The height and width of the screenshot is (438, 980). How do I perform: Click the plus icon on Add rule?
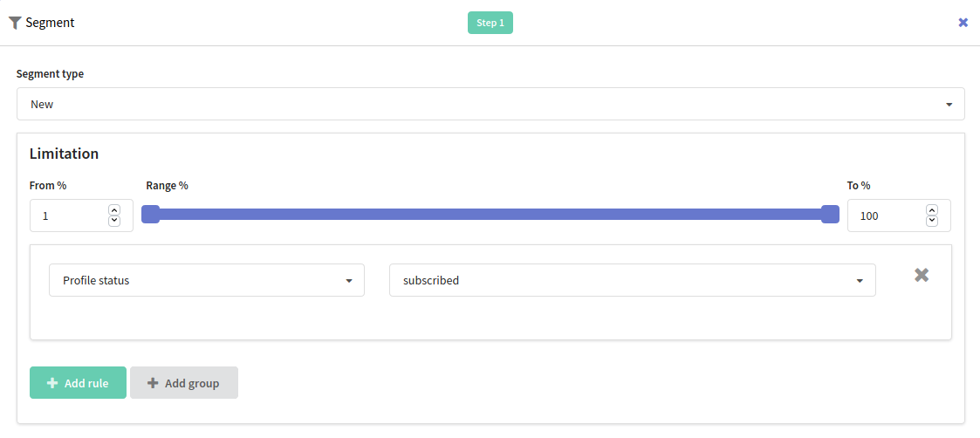tap(52, 383)
